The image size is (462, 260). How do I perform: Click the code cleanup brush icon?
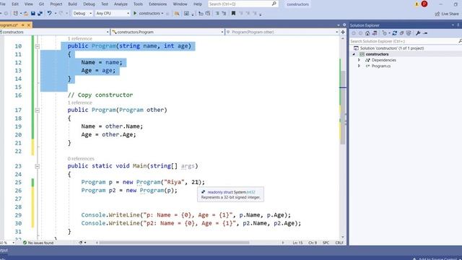click(x=81, y=243)
